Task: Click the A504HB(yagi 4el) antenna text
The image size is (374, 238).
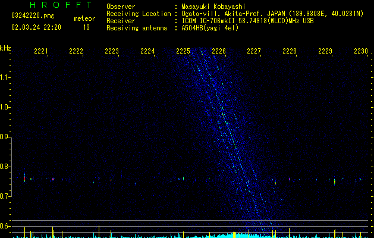Action: [x=210, y=28]
